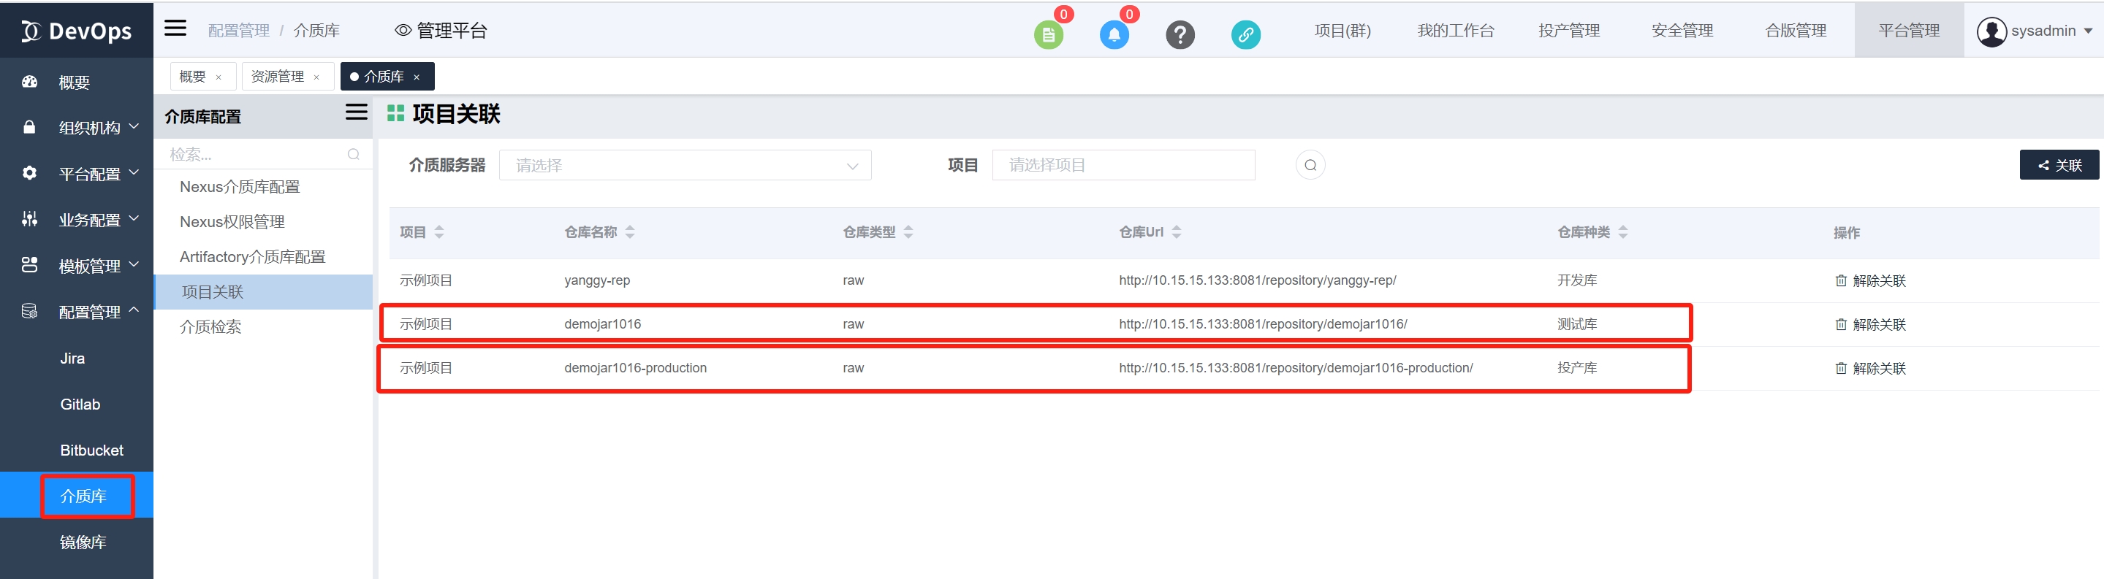This screenshot has width=2104, height=579.
Task: Click the 请选择项目 input field
Action: pos(1123,166)
